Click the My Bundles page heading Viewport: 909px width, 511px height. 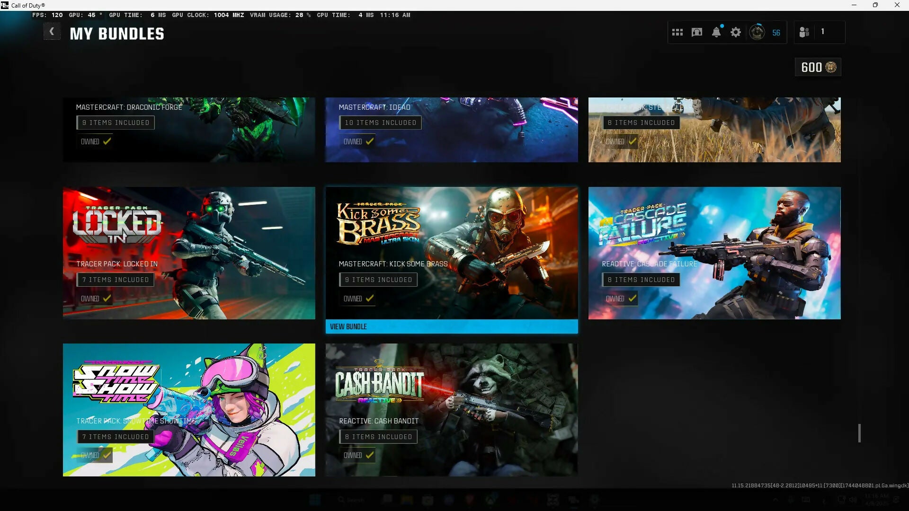pyautogui.click(x=117, y=34)
